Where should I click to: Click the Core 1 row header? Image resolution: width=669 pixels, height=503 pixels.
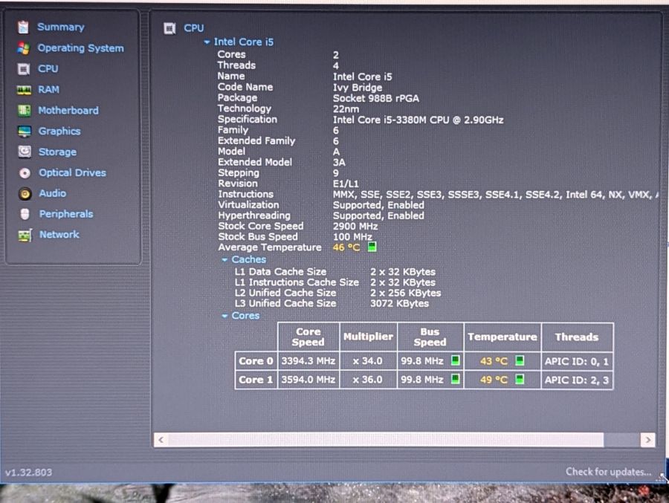256,380
